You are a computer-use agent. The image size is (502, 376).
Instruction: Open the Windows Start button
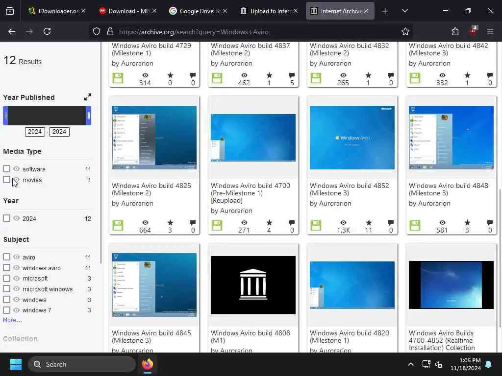(16, 364)
